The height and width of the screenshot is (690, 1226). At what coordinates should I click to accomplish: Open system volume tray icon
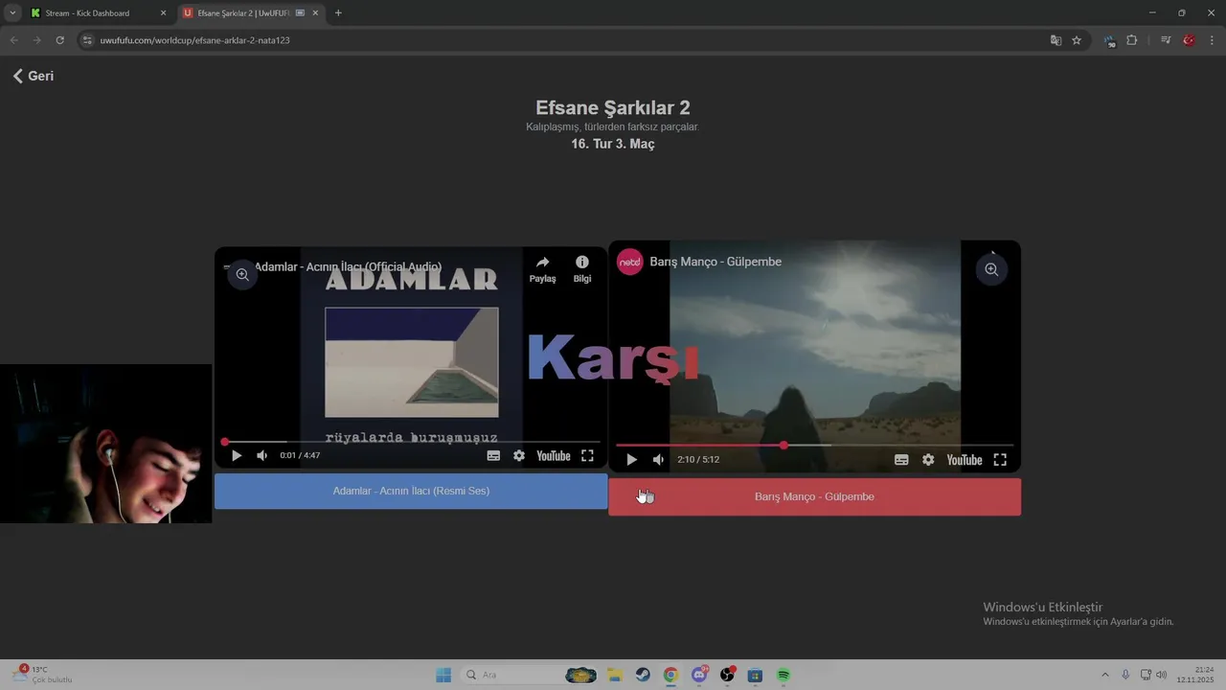coord(1162,675)
